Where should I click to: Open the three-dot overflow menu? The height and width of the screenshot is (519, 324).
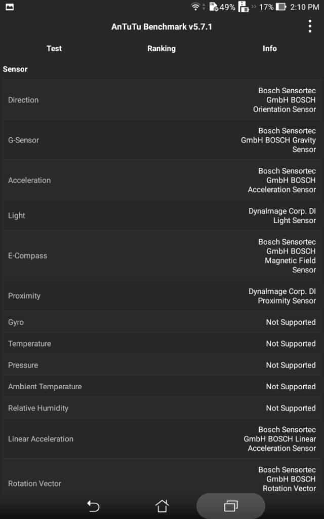[x=310, y=27]
